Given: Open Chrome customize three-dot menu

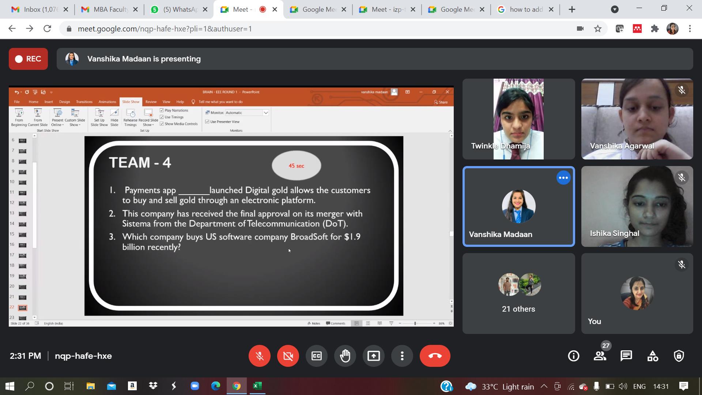Looking at the screenshot, I should (x=690, y=29).
